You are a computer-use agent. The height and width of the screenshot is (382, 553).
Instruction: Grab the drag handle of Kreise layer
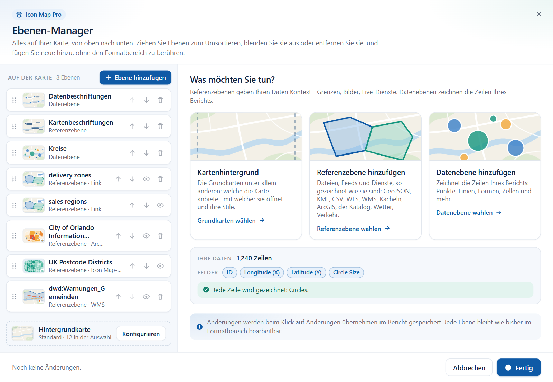(x=14, y=153)
